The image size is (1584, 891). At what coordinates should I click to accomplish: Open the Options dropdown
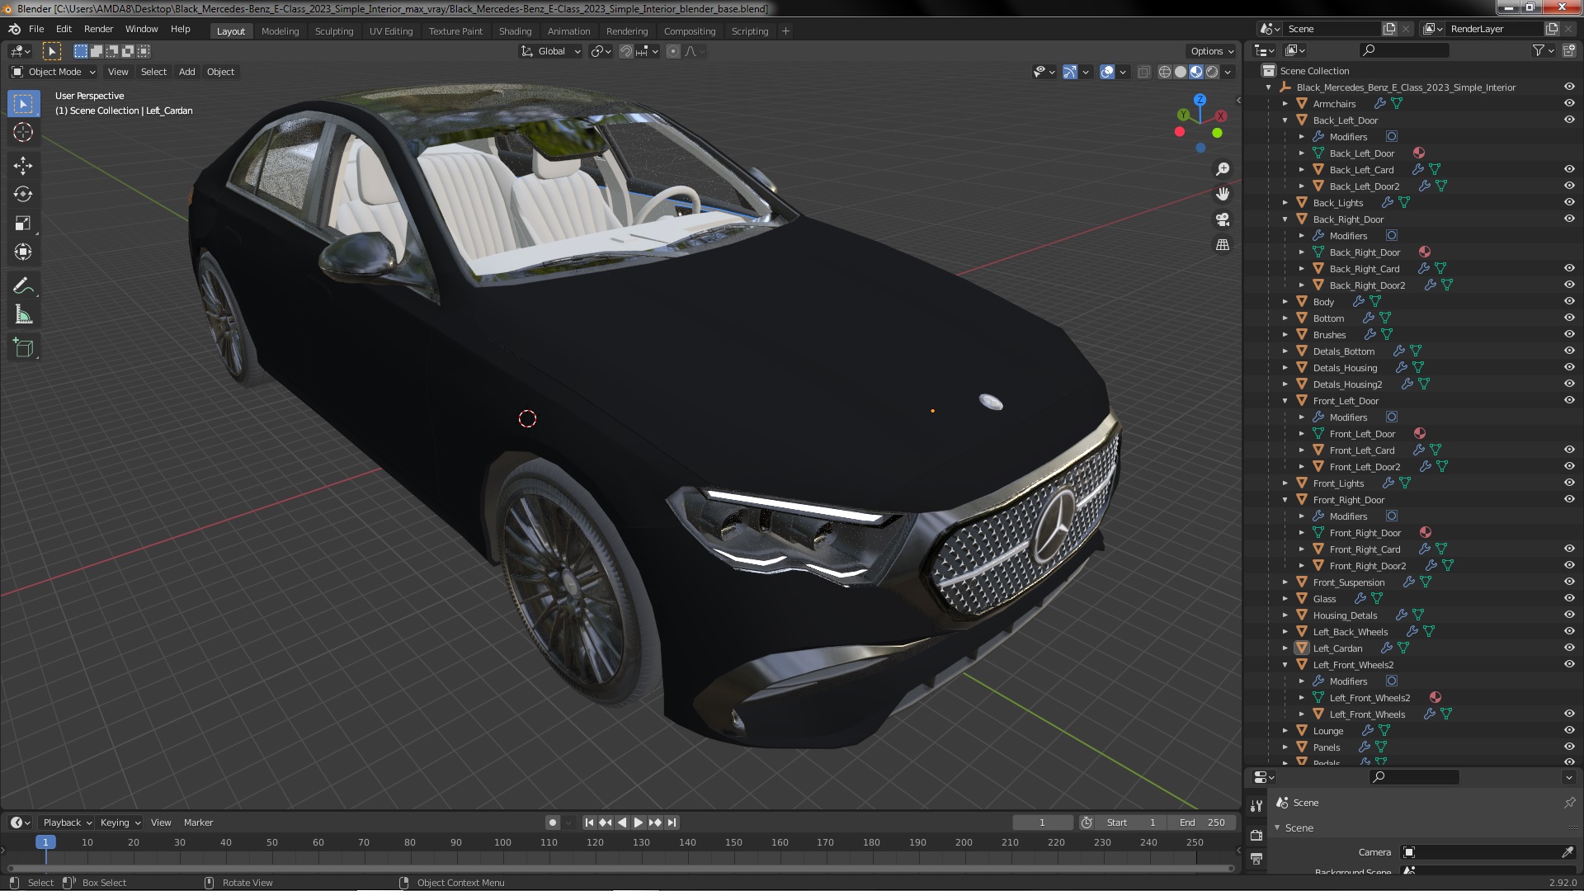(1212, 51)
